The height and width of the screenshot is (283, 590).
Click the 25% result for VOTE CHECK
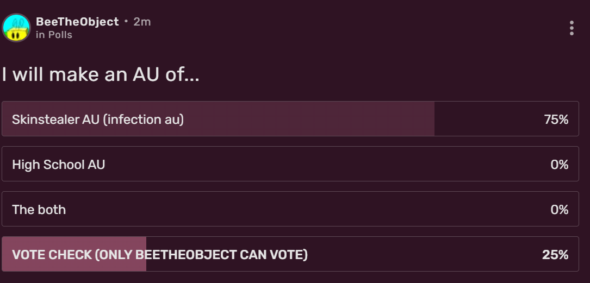[555, 254]
